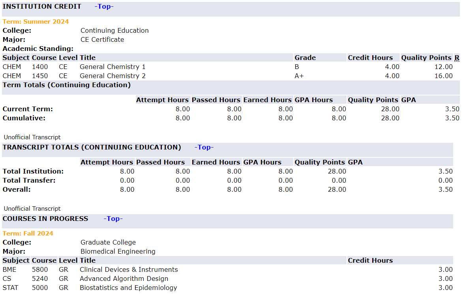Select course title 'General Chemistry 1'

pyautogui.click(x=112, y=67)
